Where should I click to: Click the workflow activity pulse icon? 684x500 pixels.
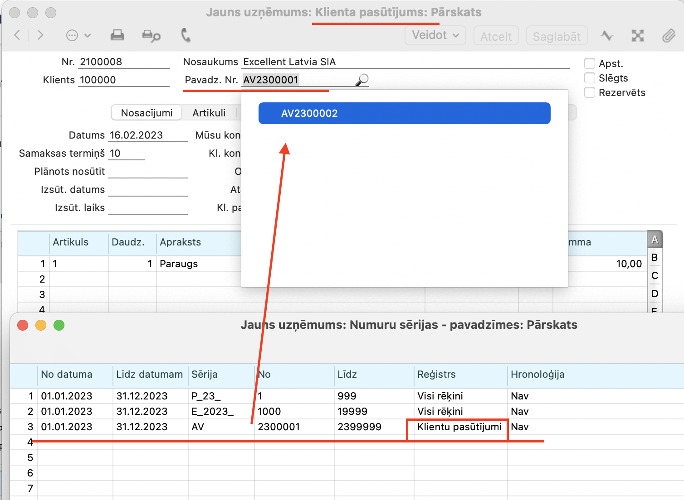point(607,36)
